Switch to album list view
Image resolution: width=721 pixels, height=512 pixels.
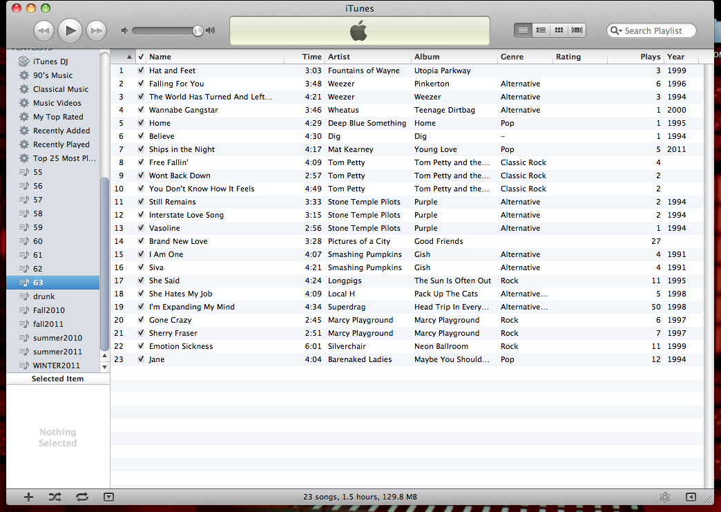click(541, 30)
